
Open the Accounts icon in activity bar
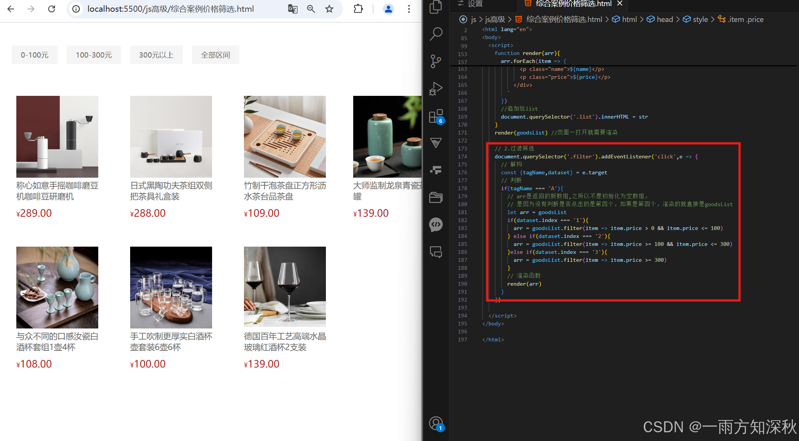coord(436,423)
